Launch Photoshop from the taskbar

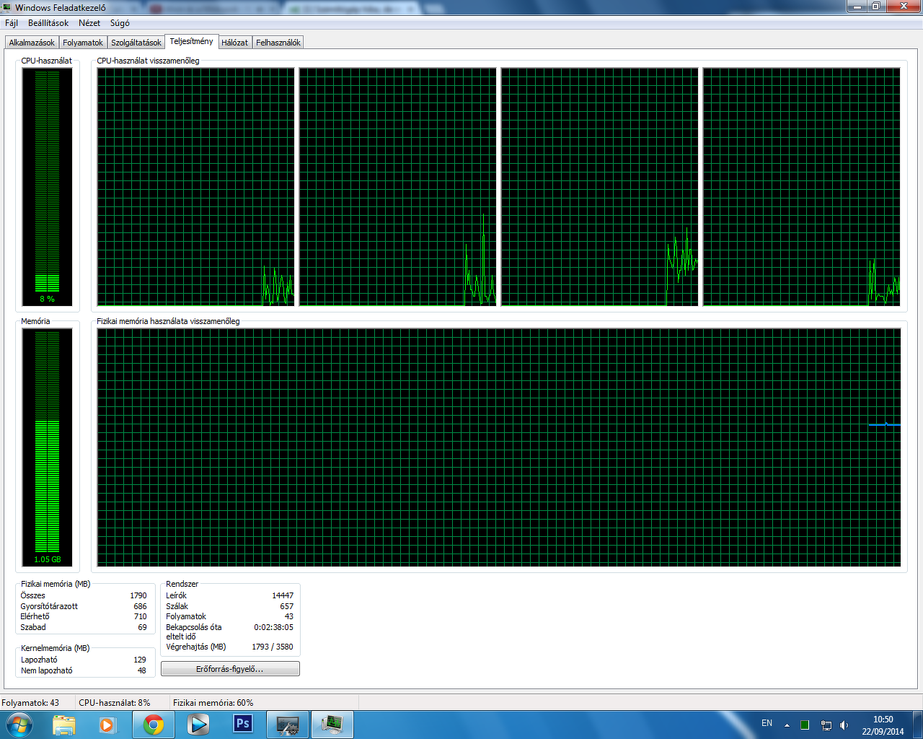[243, 725]
